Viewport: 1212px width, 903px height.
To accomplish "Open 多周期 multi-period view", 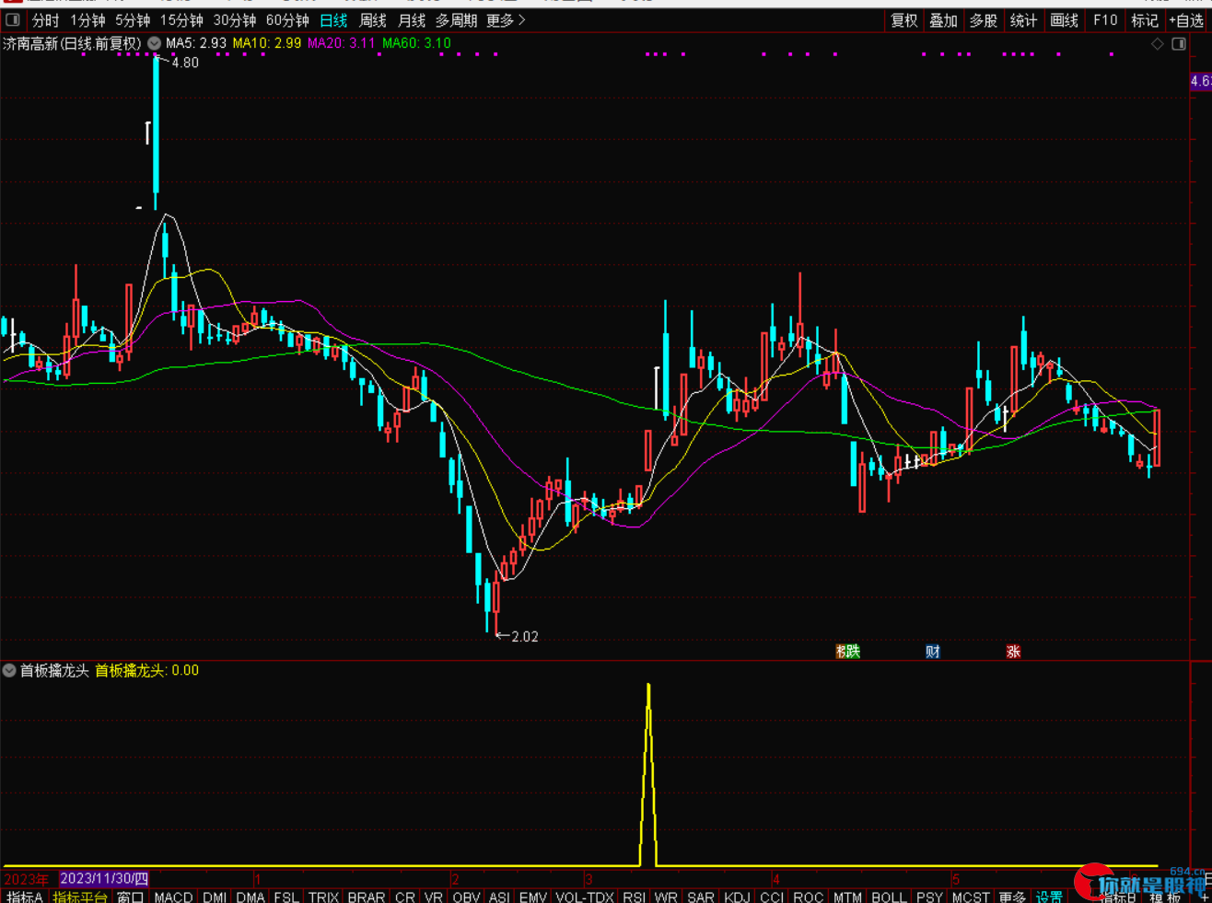I will [x=456, y=20].
